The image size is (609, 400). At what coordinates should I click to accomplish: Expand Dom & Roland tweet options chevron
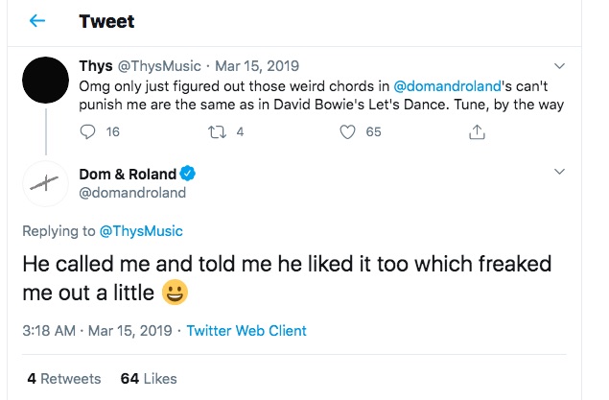[560, 173]
